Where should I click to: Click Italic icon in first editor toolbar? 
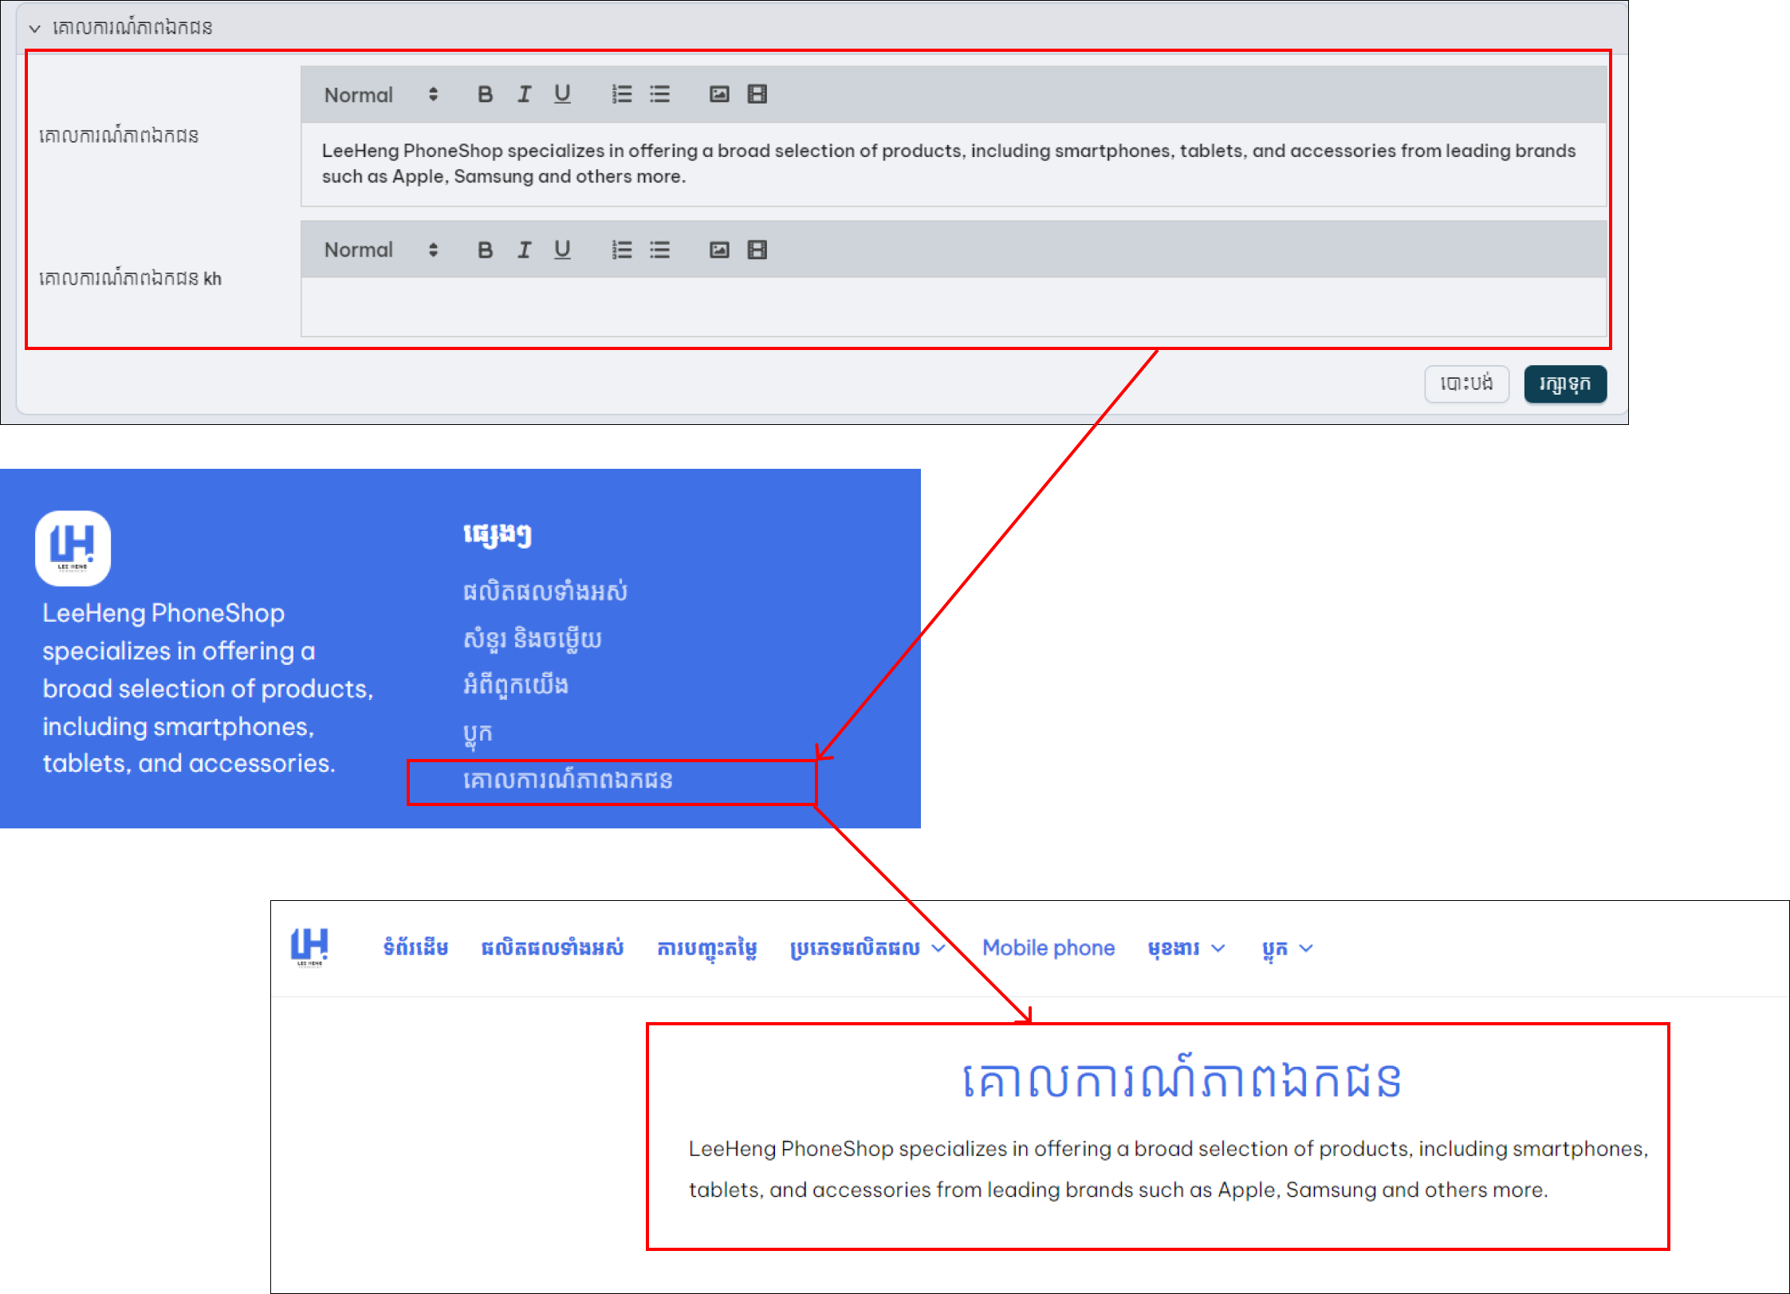click(524, 94)
